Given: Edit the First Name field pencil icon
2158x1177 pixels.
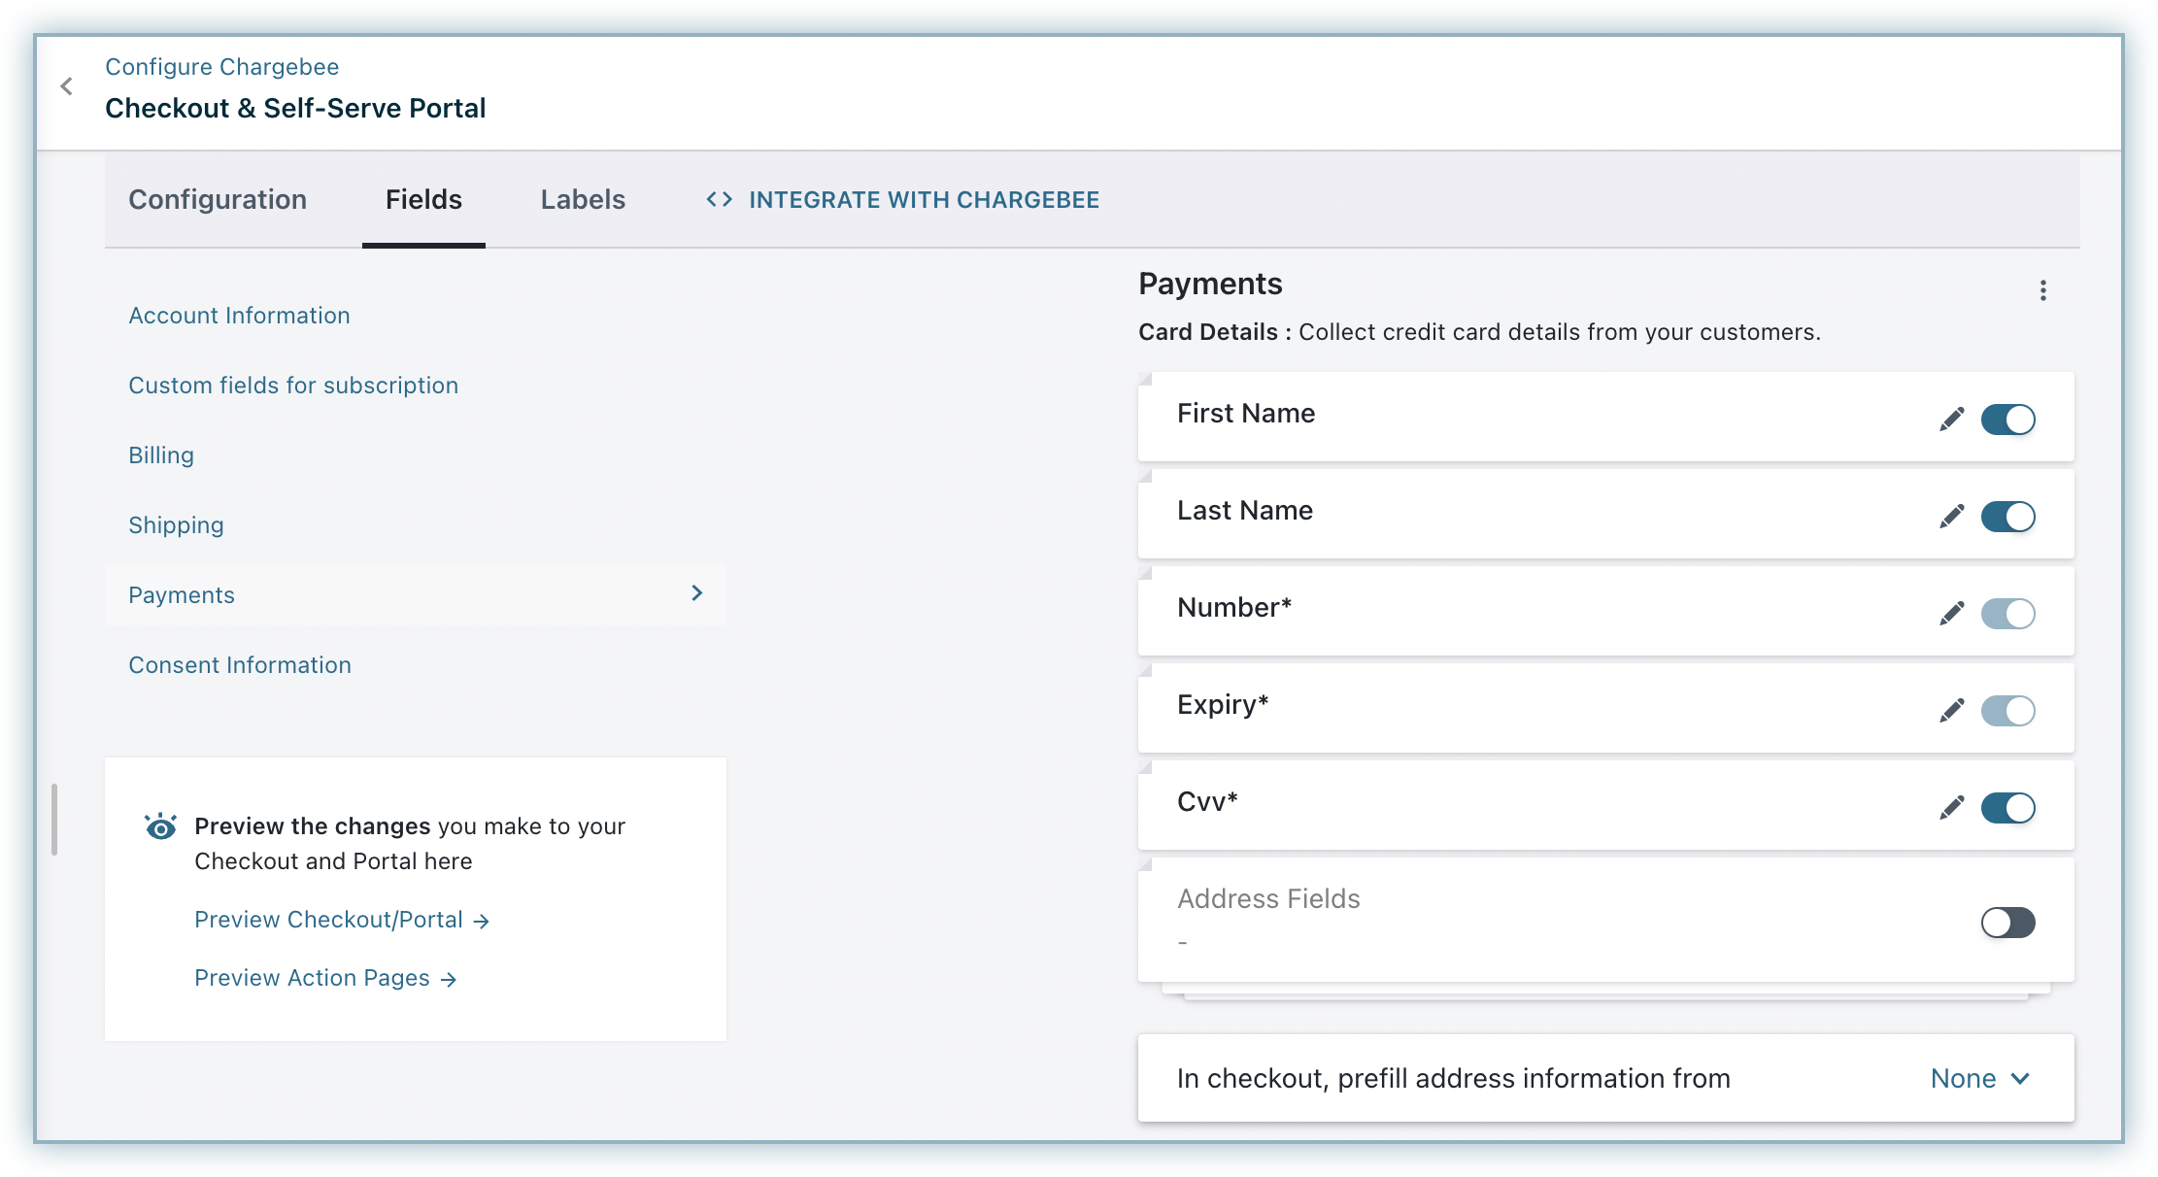Looking at the screenshot, I should (x=1951, y=420).
